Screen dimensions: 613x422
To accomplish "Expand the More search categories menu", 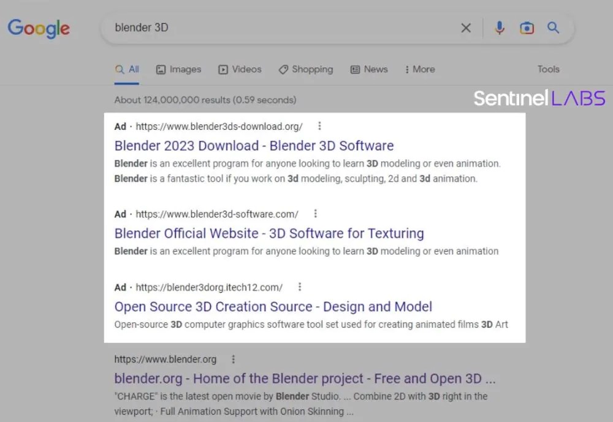I will click(419, 69).
